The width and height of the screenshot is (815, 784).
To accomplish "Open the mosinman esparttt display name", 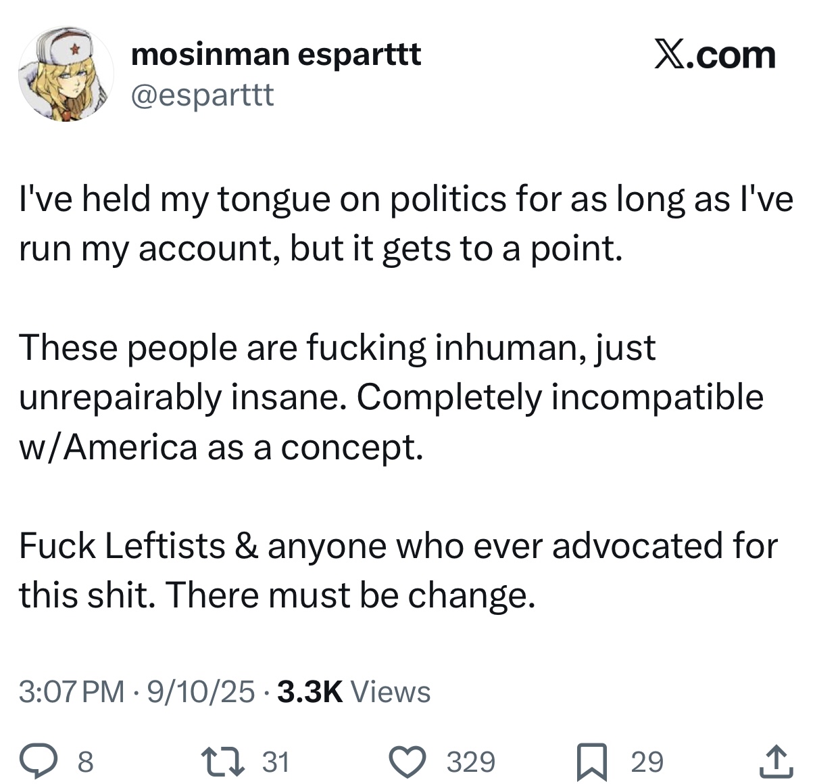I will (x=276, y=54).
